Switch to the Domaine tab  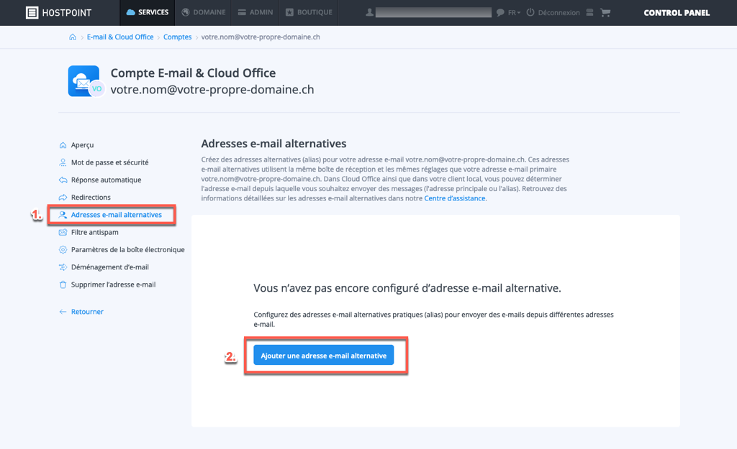204,13
